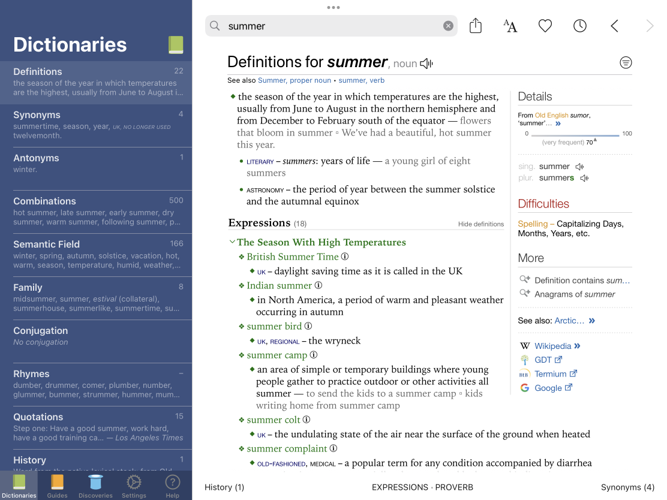667x500 pixels.
Task: Show info for summer camp
Action: point(314,355)
